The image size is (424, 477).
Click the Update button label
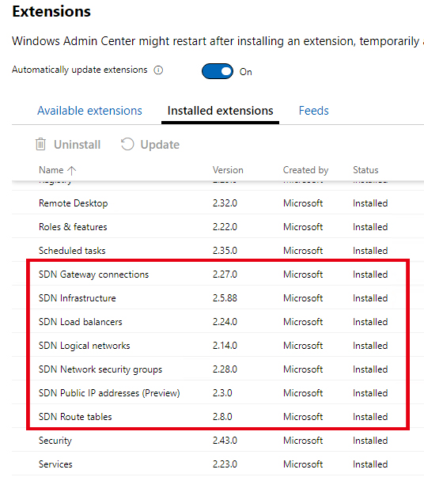point(160,145)
